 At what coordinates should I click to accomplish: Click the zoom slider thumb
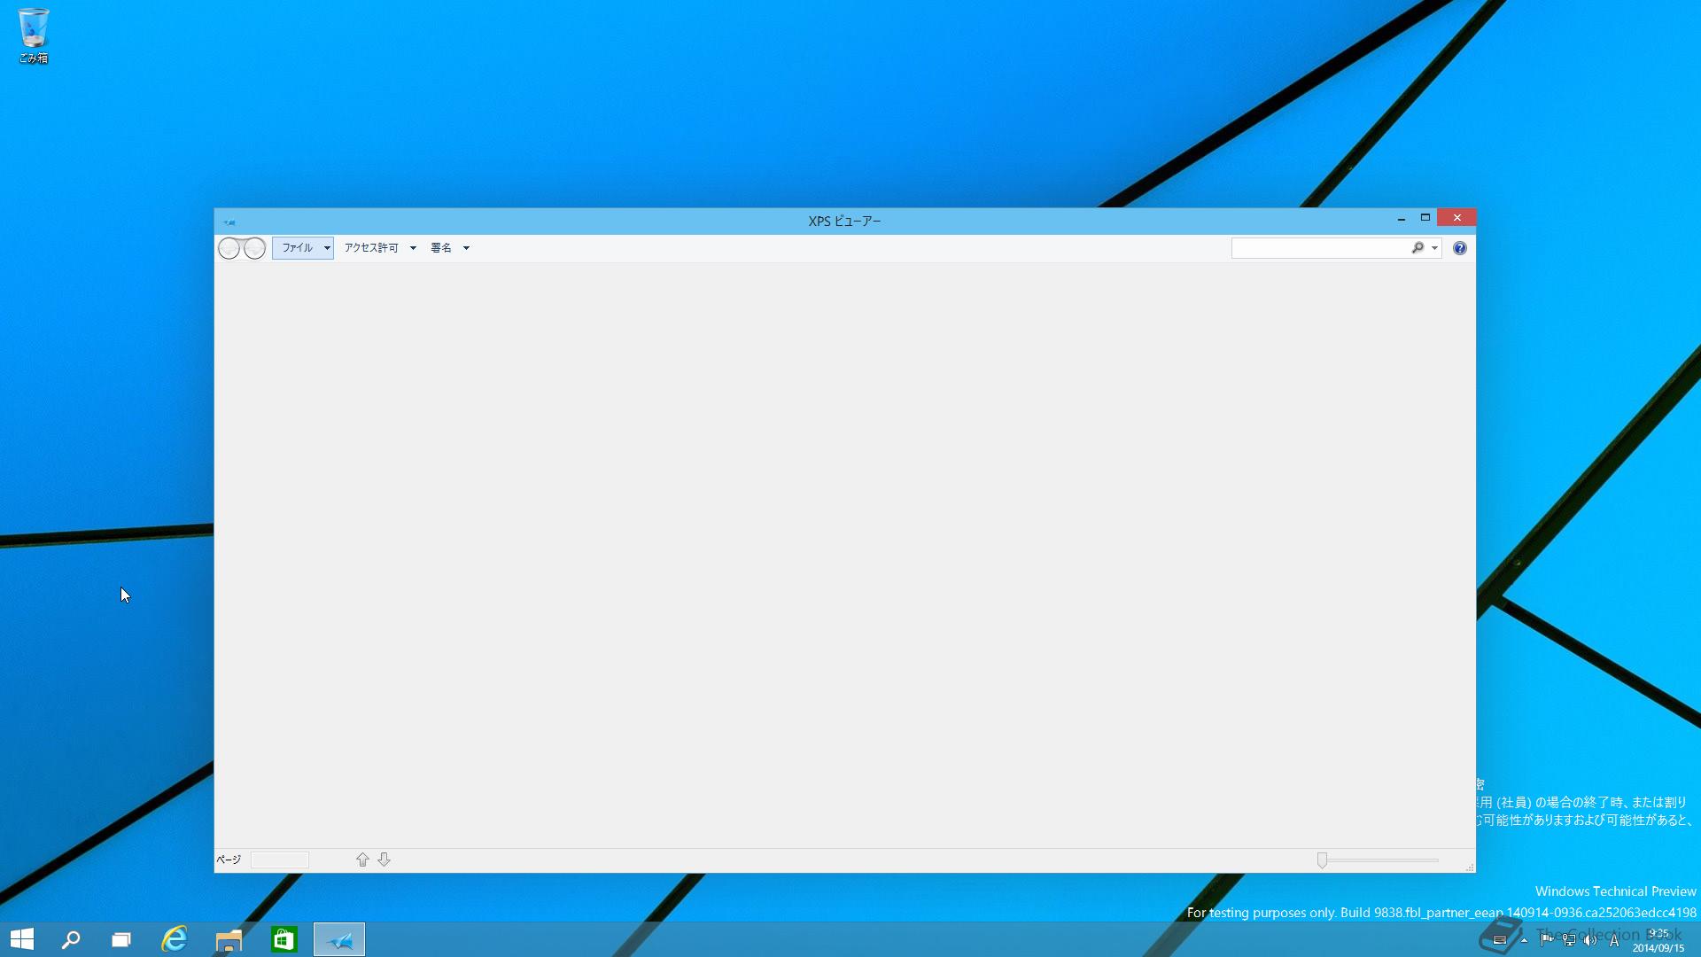(1322, 860)
